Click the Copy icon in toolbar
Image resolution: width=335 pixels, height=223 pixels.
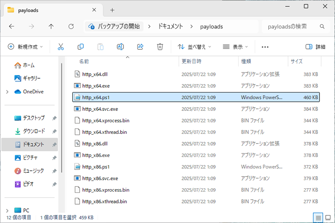[x=81, y=47]
